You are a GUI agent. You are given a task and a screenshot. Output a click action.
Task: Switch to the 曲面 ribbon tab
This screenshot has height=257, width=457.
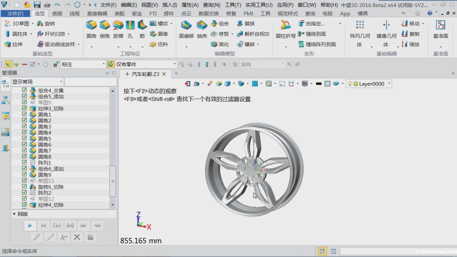pos(57,14)
